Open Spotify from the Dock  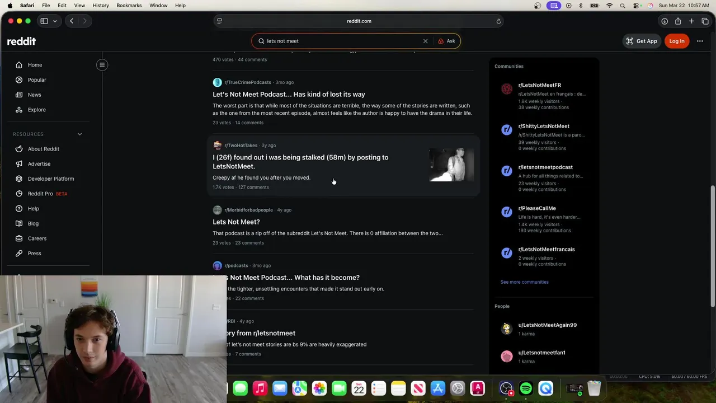pyautogui.click(x=526, y=388)
